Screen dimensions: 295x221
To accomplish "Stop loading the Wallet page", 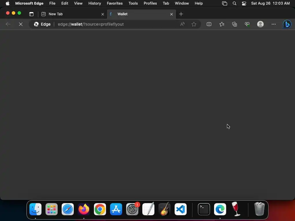I will [x=21, y=24].
